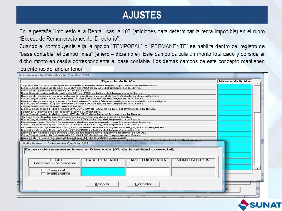Click the 'MONTO ADICION' column header in dialog
Viewport: 282px width, 211px height.
click(193, 162)
